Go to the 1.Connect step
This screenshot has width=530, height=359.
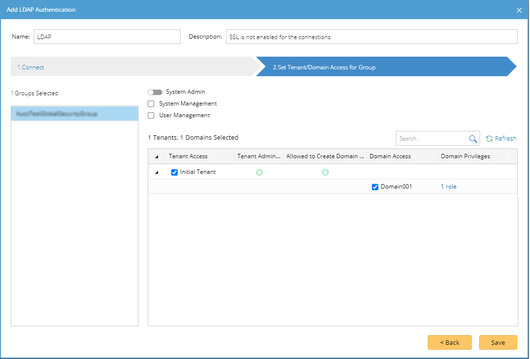click(x=31, y=67)
